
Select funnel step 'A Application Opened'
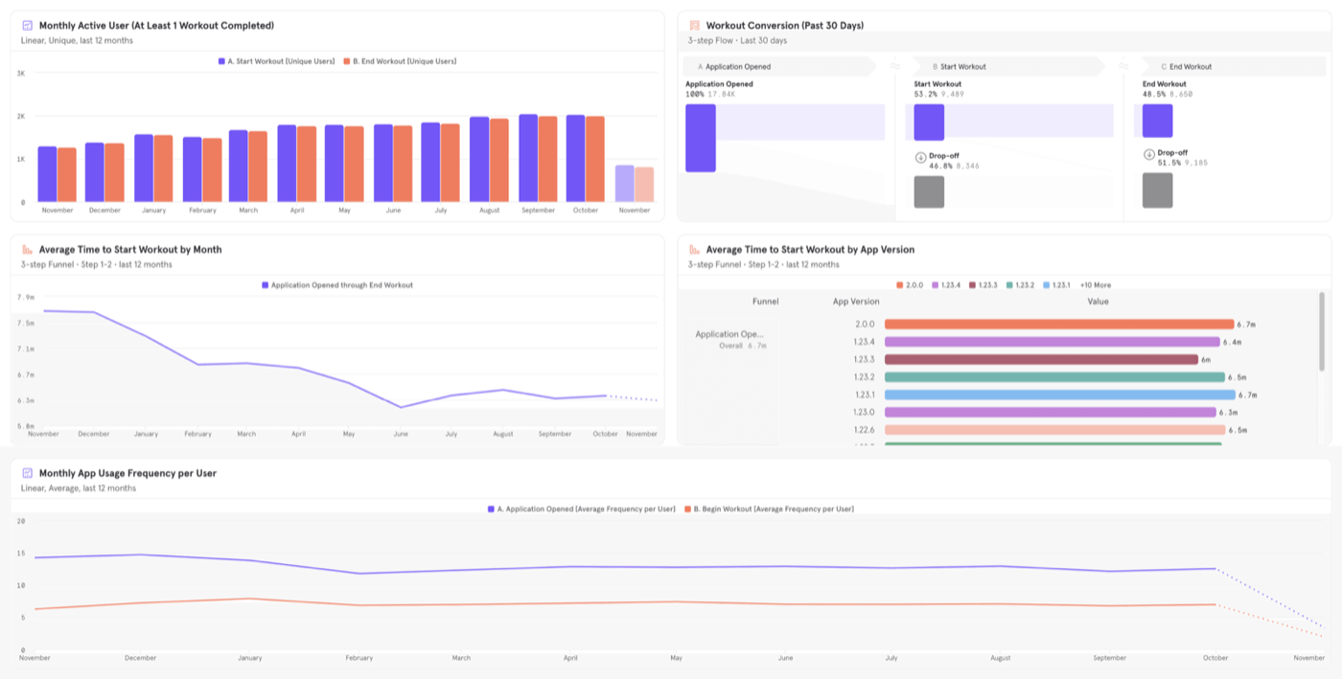point(779,67)
